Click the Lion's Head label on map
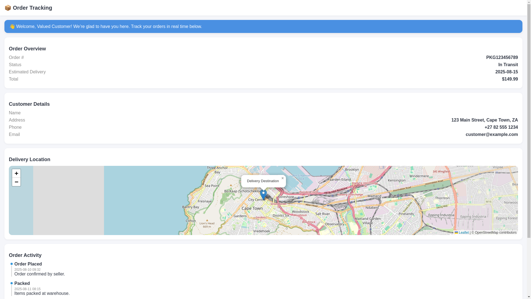Viewport: 531px width, 299px height. coord(207,225)
